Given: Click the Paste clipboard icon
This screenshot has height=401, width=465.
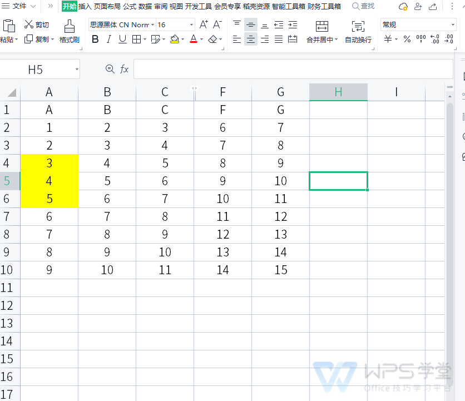Looking at the screenshot, I should click(9, 26).
